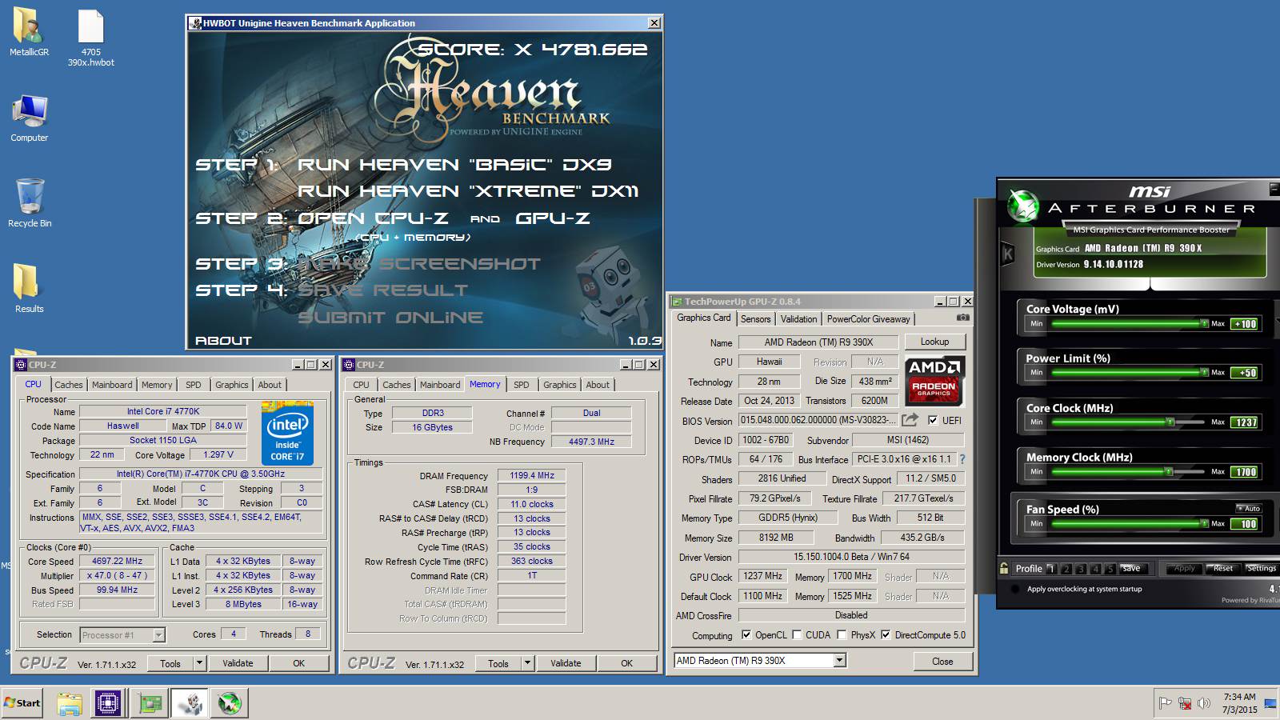This screenshot has height=720, width=1280.
Task: Click the network tray icon
Action: click(1184, 703)
